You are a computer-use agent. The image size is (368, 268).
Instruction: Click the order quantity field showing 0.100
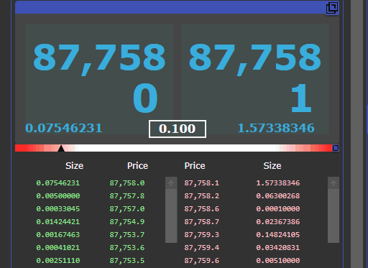coord(178,129)
